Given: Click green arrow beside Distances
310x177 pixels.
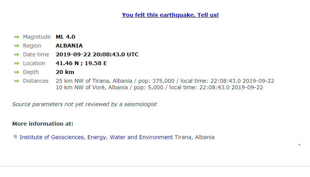Looking at the screenshot, I should 17,81.
